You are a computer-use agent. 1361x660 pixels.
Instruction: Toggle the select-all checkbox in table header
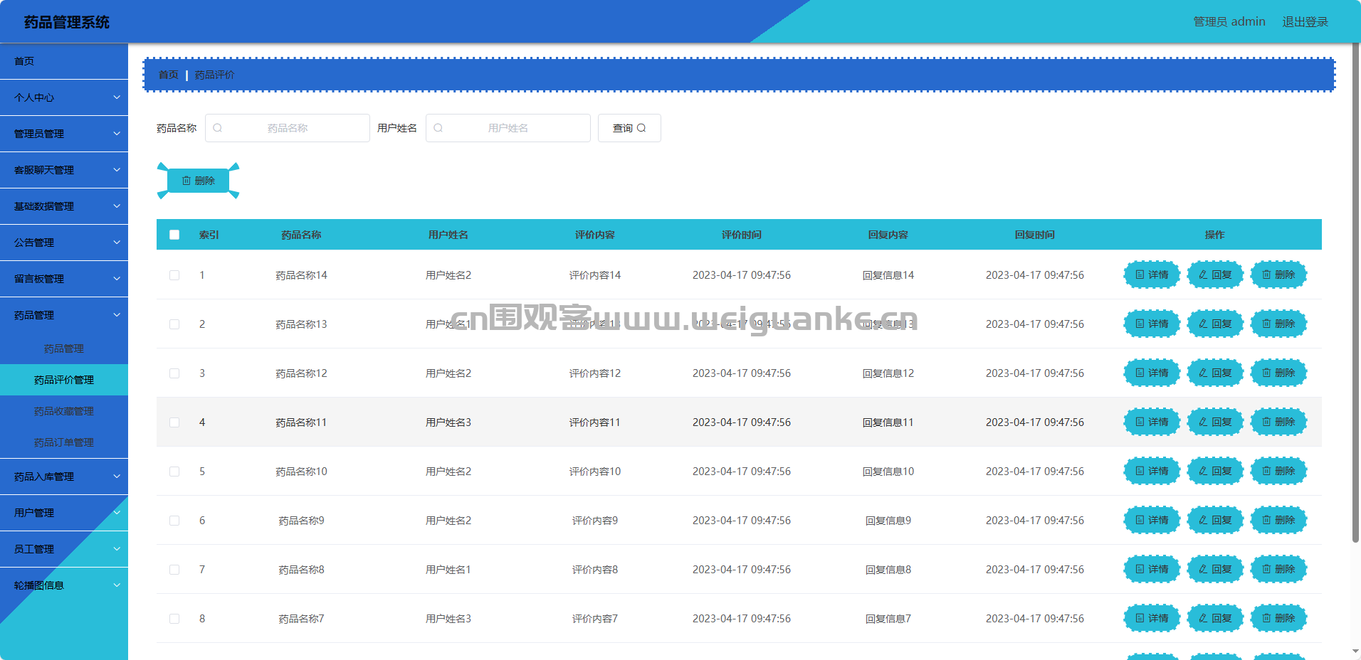coord(174,235)
